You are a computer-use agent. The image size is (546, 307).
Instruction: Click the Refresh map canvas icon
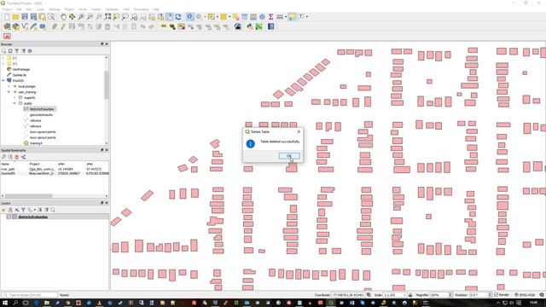178,17
